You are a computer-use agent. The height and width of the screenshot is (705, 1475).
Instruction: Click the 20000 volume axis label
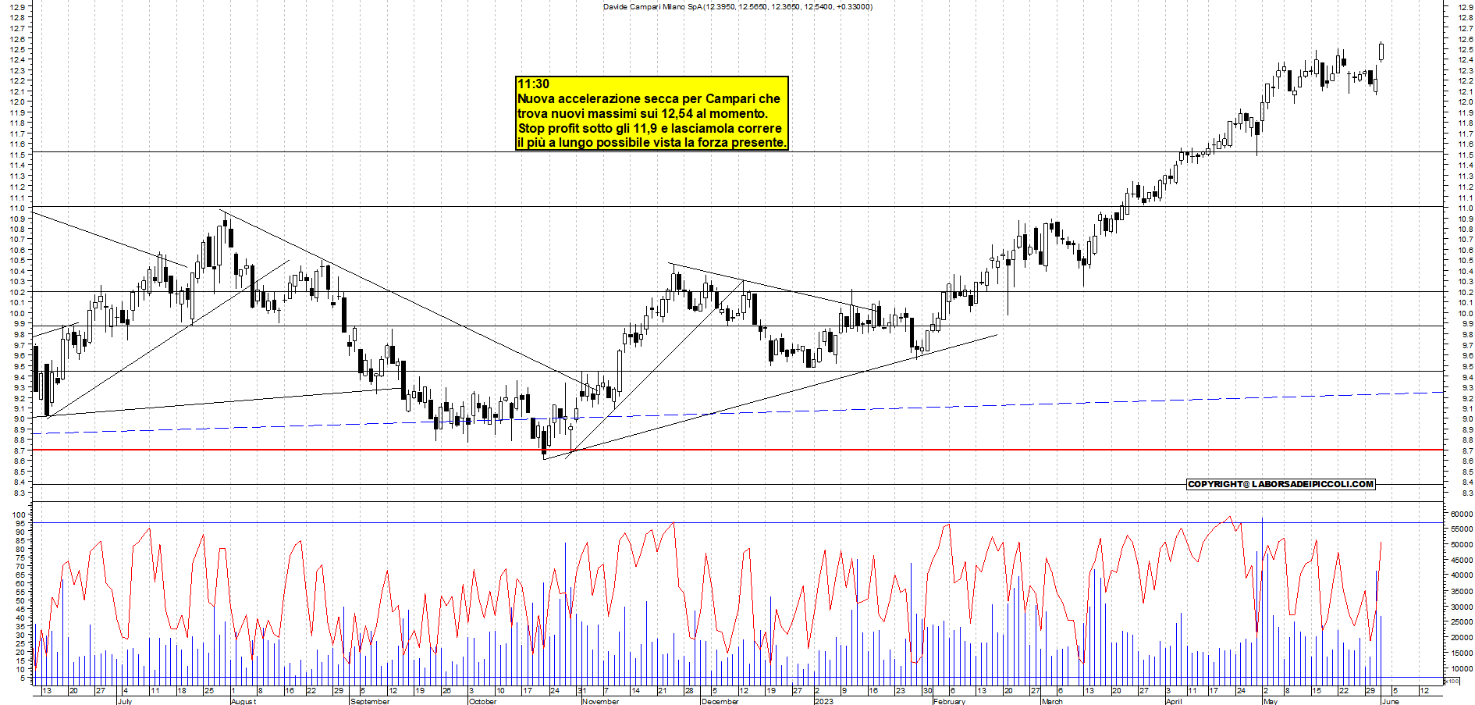pyautogui.click(x=1461, y=638)
